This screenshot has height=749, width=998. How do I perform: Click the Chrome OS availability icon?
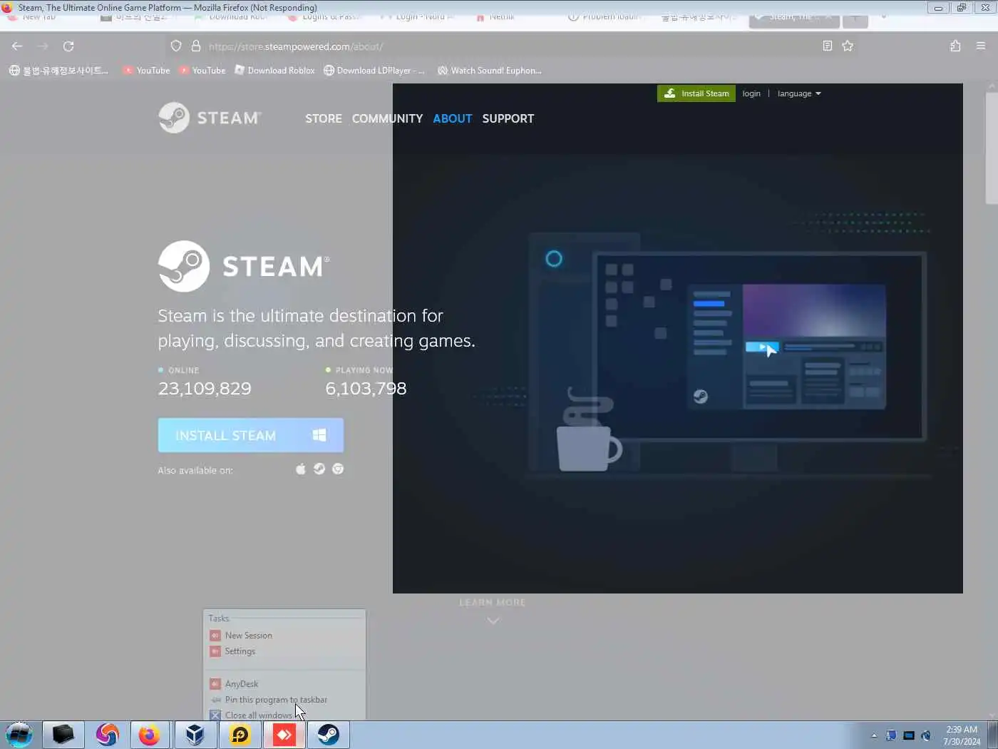coord(338,469)
